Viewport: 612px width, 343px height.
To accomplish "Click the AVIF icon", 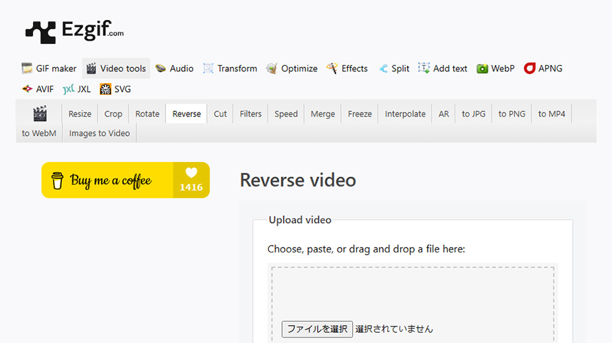I will pos(27,88).
